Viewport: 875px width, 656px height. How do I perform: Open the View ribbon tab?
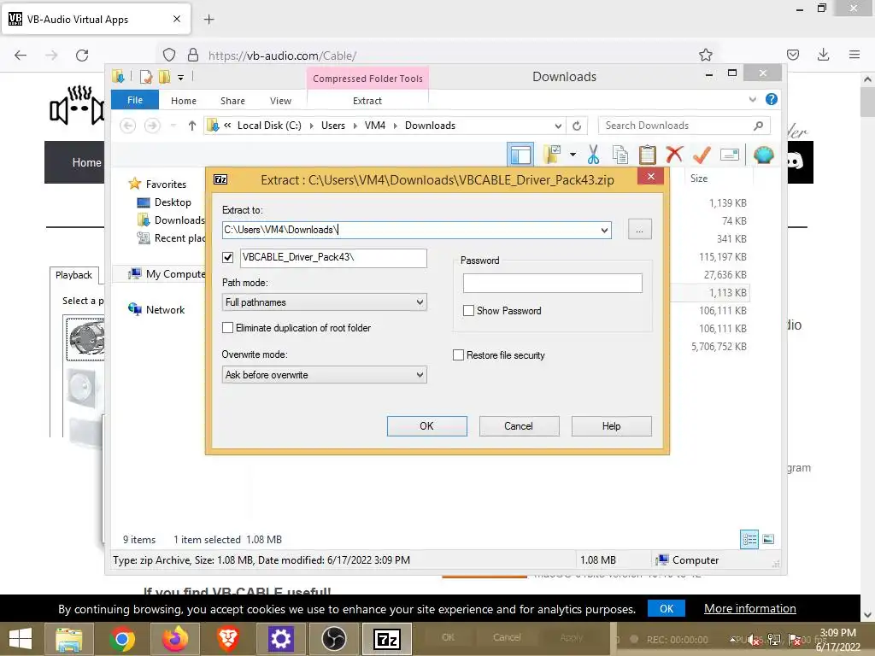(x=280, y=101)
